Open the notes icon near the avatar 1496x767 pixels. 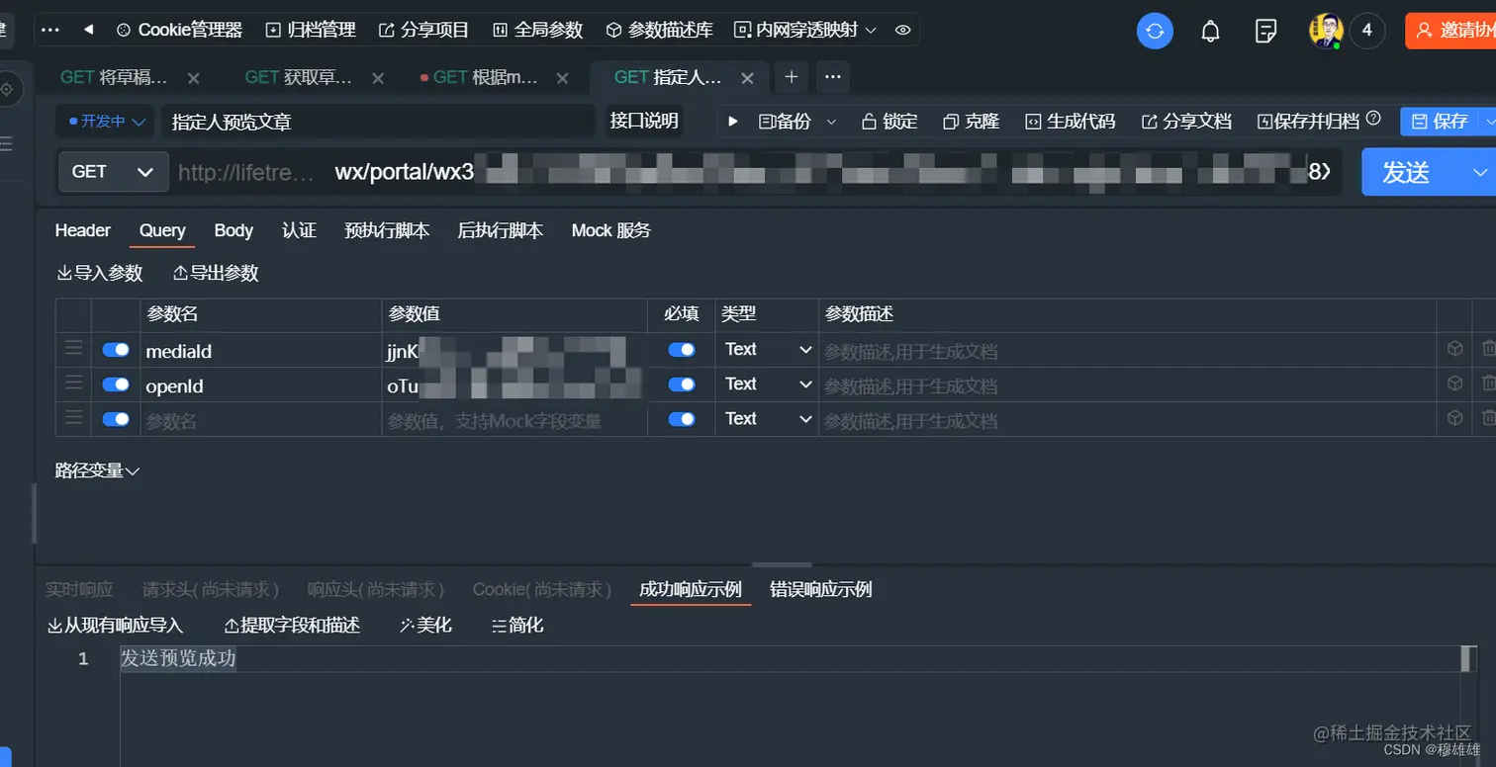tap(1266, 31)
